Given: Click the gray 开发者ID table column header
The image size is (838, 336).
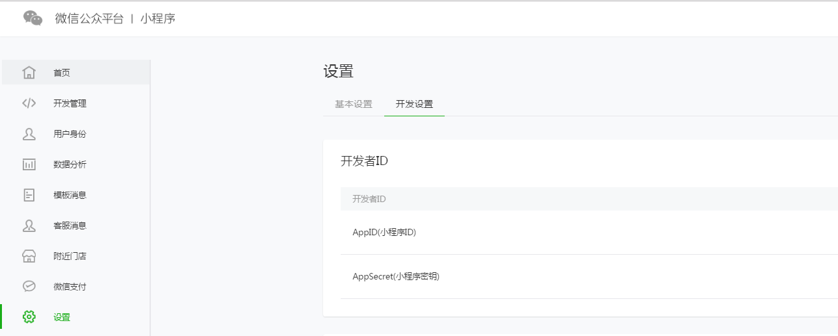Looking at the screenshot, I should (369, 199).
